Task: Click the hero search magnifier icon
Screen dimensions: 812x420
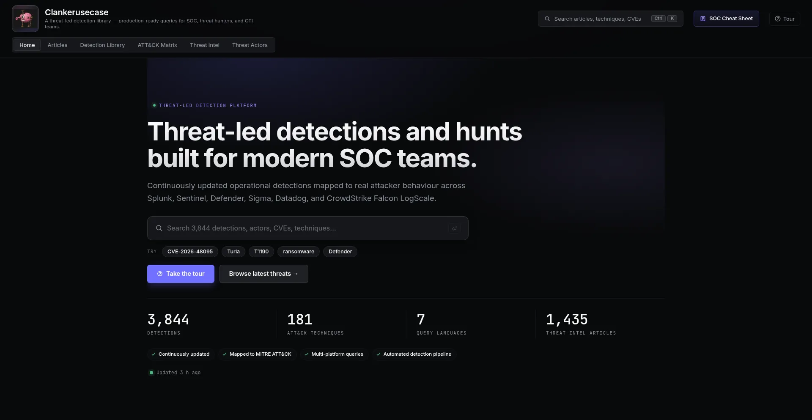Action: tap(159, 228)
